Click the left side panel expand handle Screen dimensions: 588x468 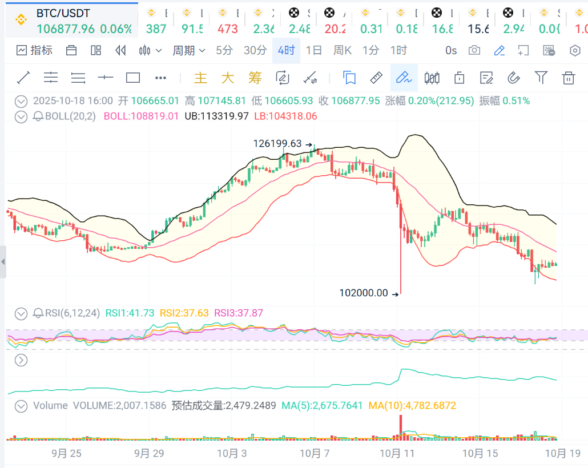point(3,262)
